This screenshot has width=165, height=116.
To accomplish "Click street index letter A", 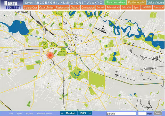I will tap(36, 3).
